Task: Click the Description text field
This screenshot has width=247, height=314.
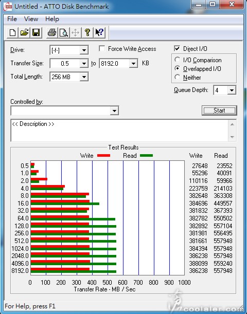Action: click(119, 131)
